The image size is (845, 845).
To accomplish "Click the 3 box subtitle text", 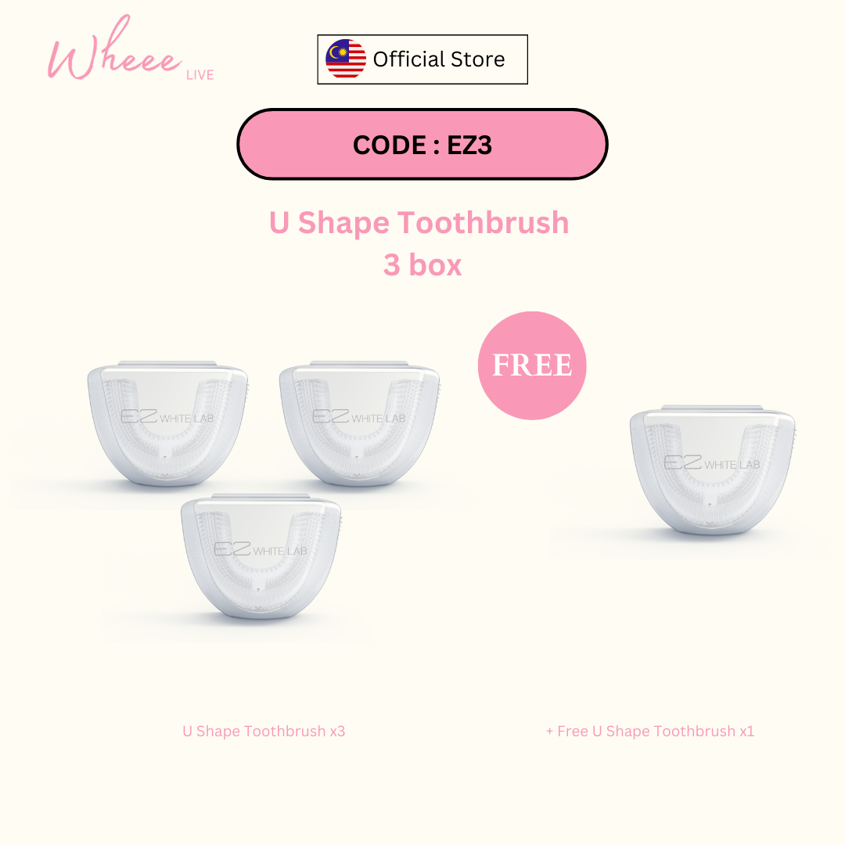I will pos(422,265).
